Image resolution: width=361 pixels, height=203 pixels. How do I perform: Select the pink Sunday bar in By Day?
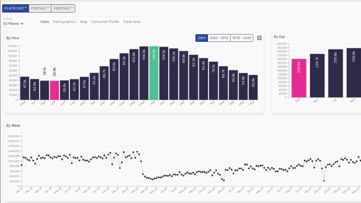click(x=299, y=78)
